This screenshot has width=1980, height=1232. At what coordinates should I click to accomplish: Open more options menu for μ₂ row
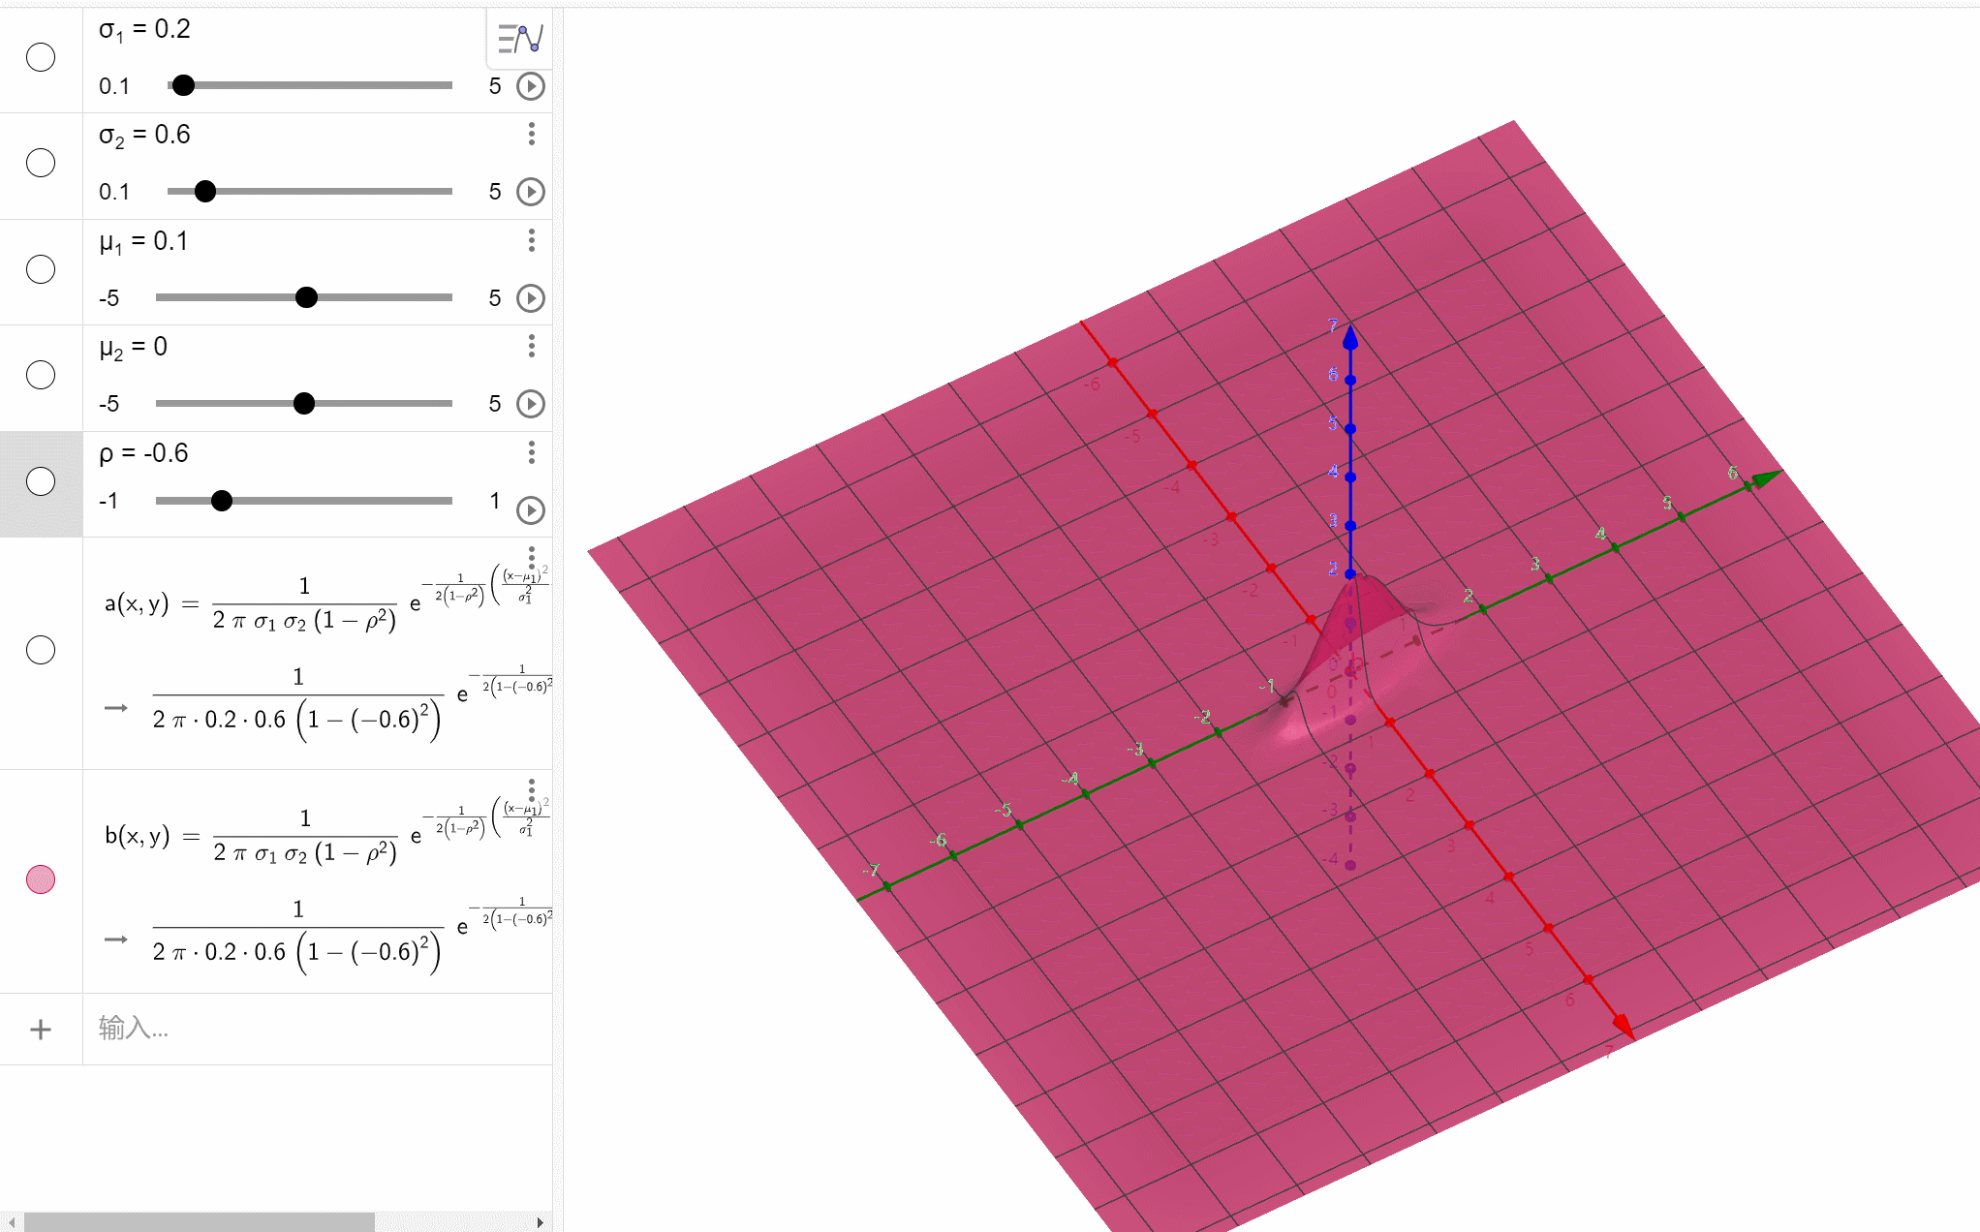tap(531, 346)
